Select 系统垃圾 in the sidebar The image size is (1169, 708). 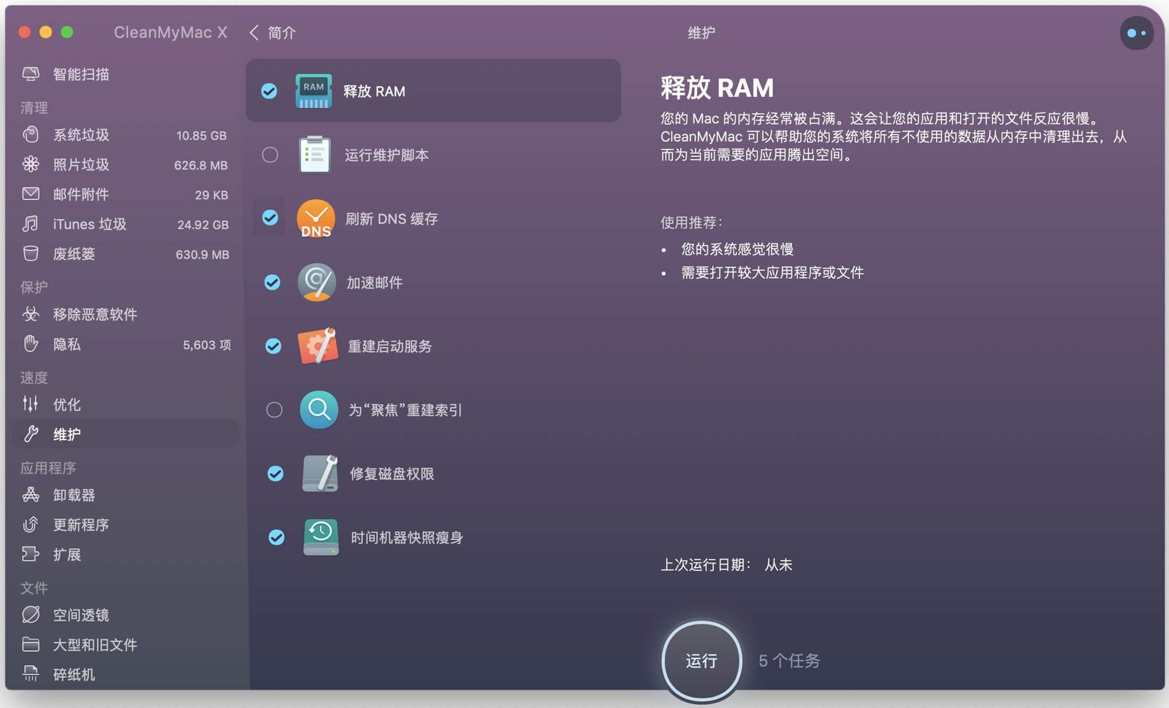pos(80,135)
